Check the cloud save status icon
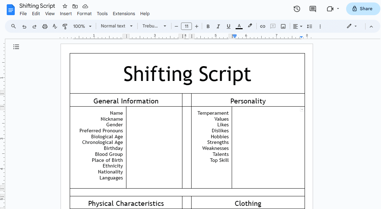 [85, 6]
